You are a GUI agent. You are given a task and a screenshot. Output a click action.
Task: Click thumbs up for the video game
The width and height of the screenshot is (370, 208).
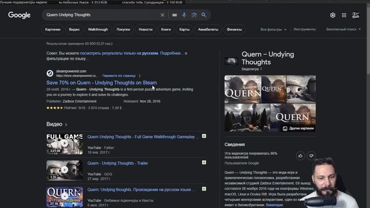(x=301, y=155)
